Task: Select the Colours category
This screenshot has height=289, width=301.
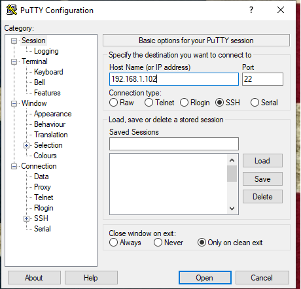Action: pos(45,156)
